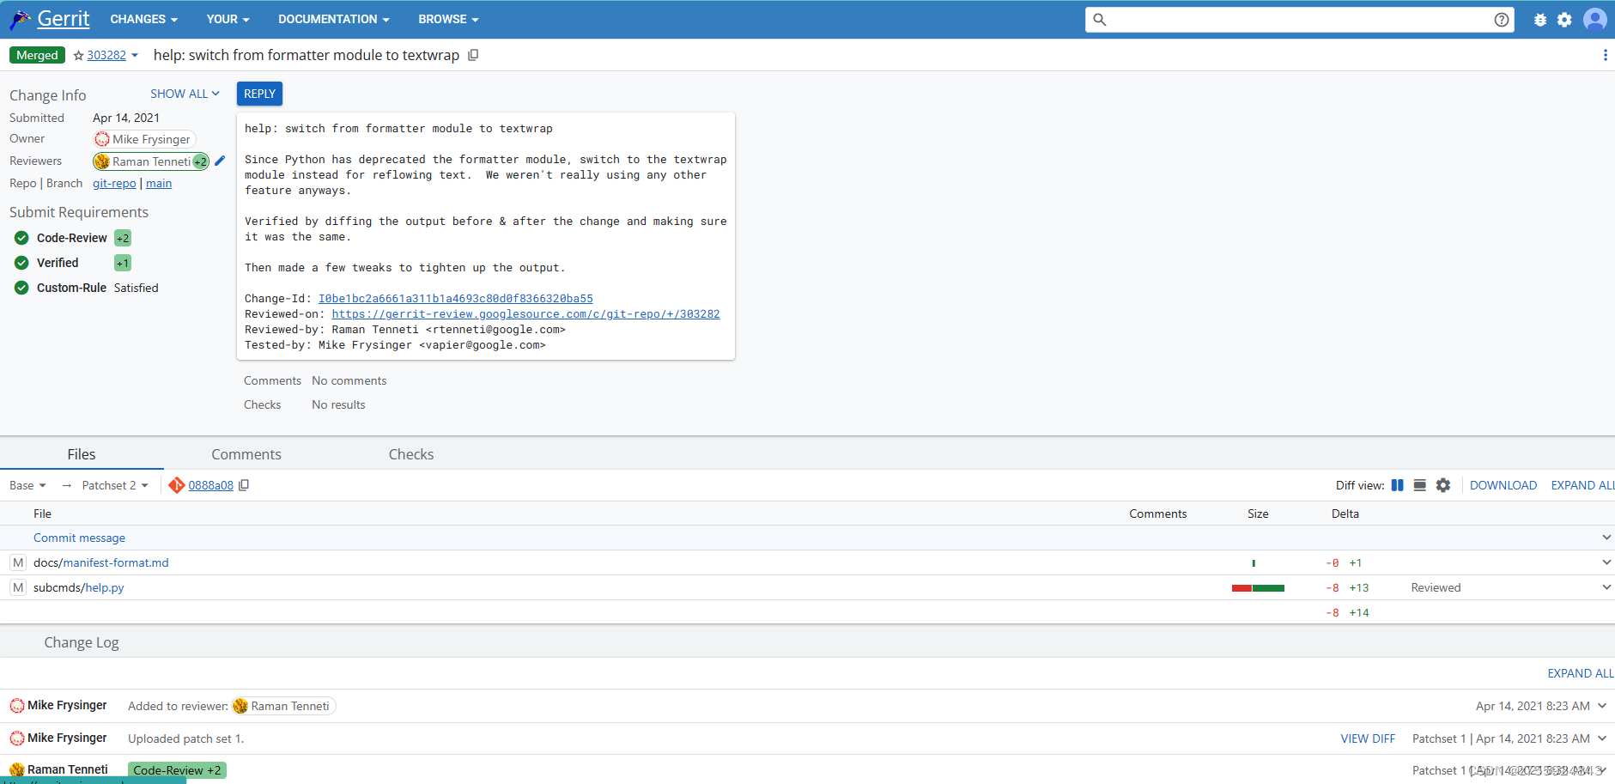Open settings gear in top bar
This screenshot has width=1615, height=784.
pyautogui.click(x=1564, y=20)
